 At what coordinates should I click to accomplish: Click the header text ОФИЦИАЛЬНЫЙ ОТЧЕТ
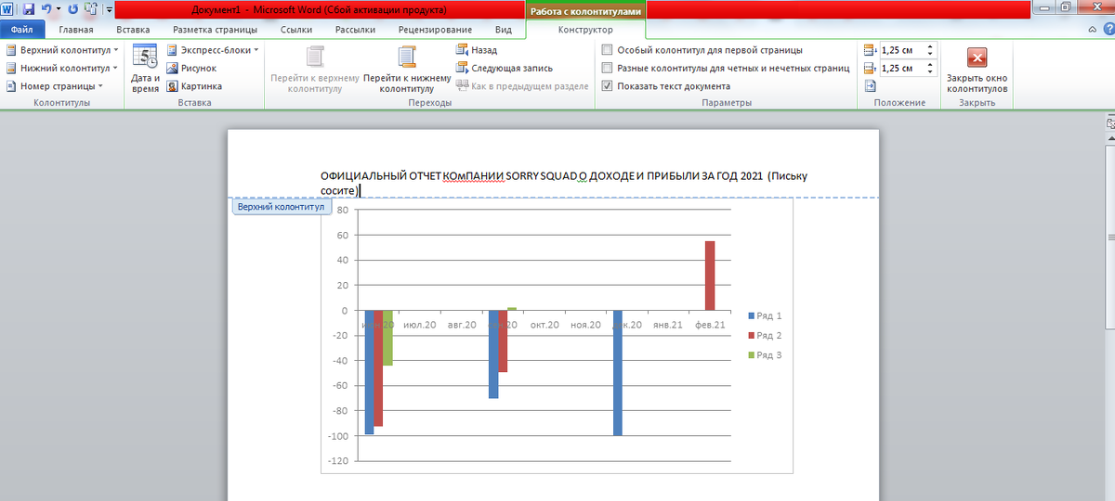pos(380,175)
